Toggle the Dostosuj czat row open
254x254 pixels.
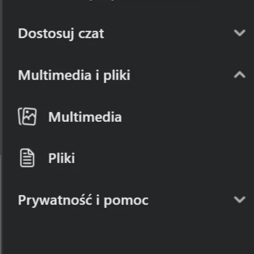[x=132, y=33]
